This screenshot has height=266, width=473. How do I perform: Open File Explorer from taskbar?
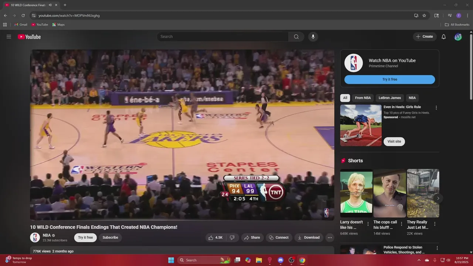tap(259, 260)
